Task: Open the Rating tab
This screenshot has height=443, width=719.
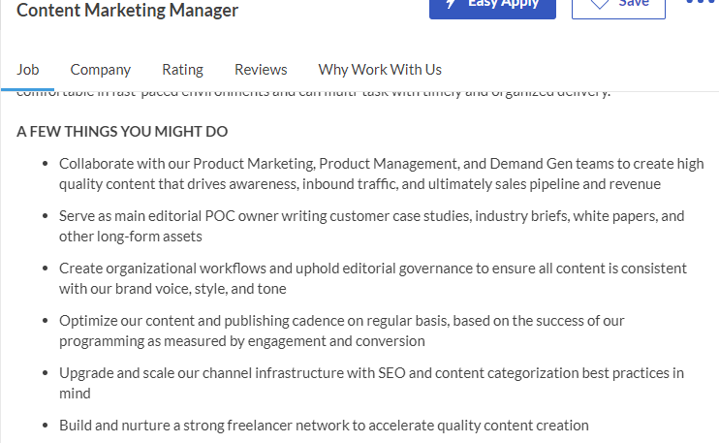Action: pos(182,70)
